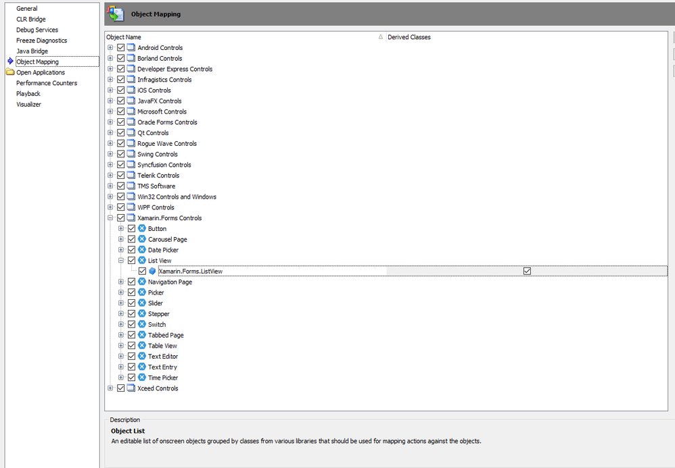Viewport: 675px width, 468px height.
Task: Click the Xamarin icon next to Button
Action: [x=142, y=228]
